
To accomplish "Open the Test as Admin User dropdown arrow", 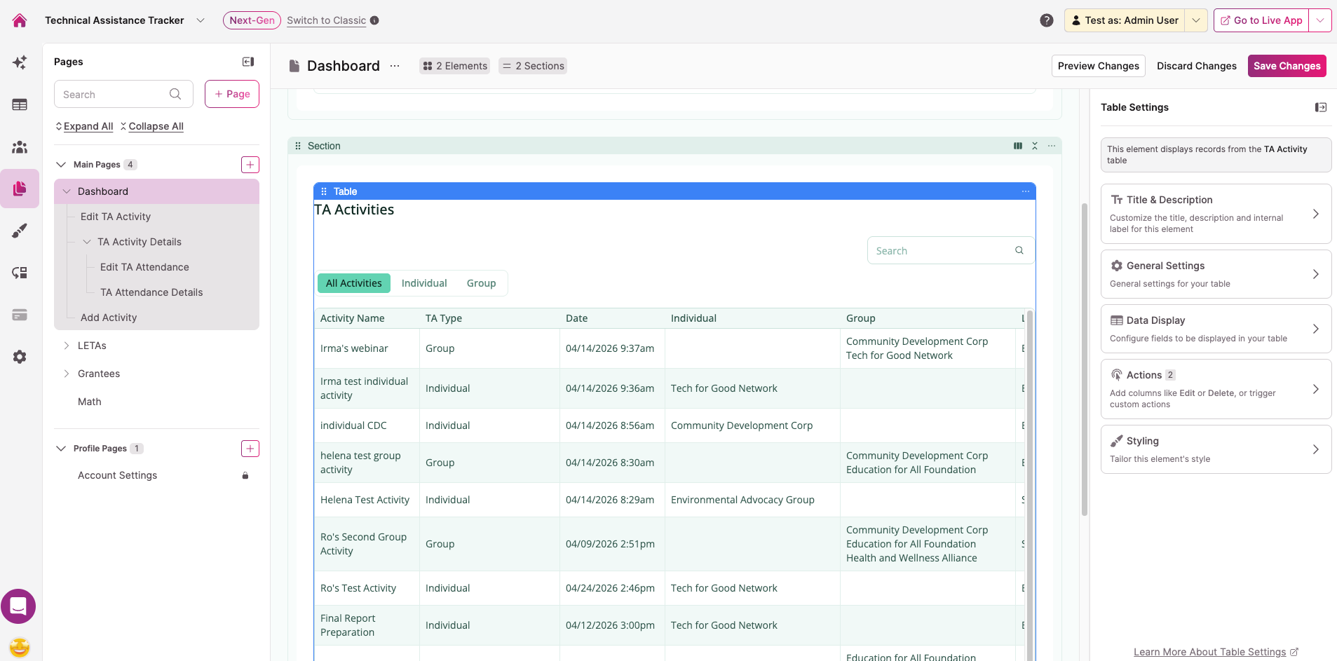I will (1196, 20).
